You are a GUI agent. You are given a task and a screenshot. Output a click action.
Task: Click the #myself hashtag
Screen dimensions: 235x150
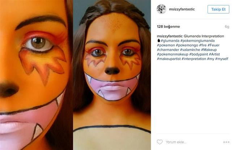222,59
